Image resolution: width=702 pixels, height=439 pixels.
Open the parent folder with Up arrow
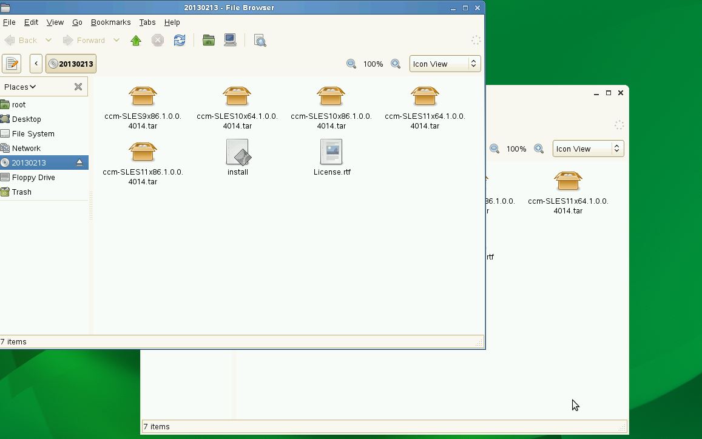coord(136,41)
